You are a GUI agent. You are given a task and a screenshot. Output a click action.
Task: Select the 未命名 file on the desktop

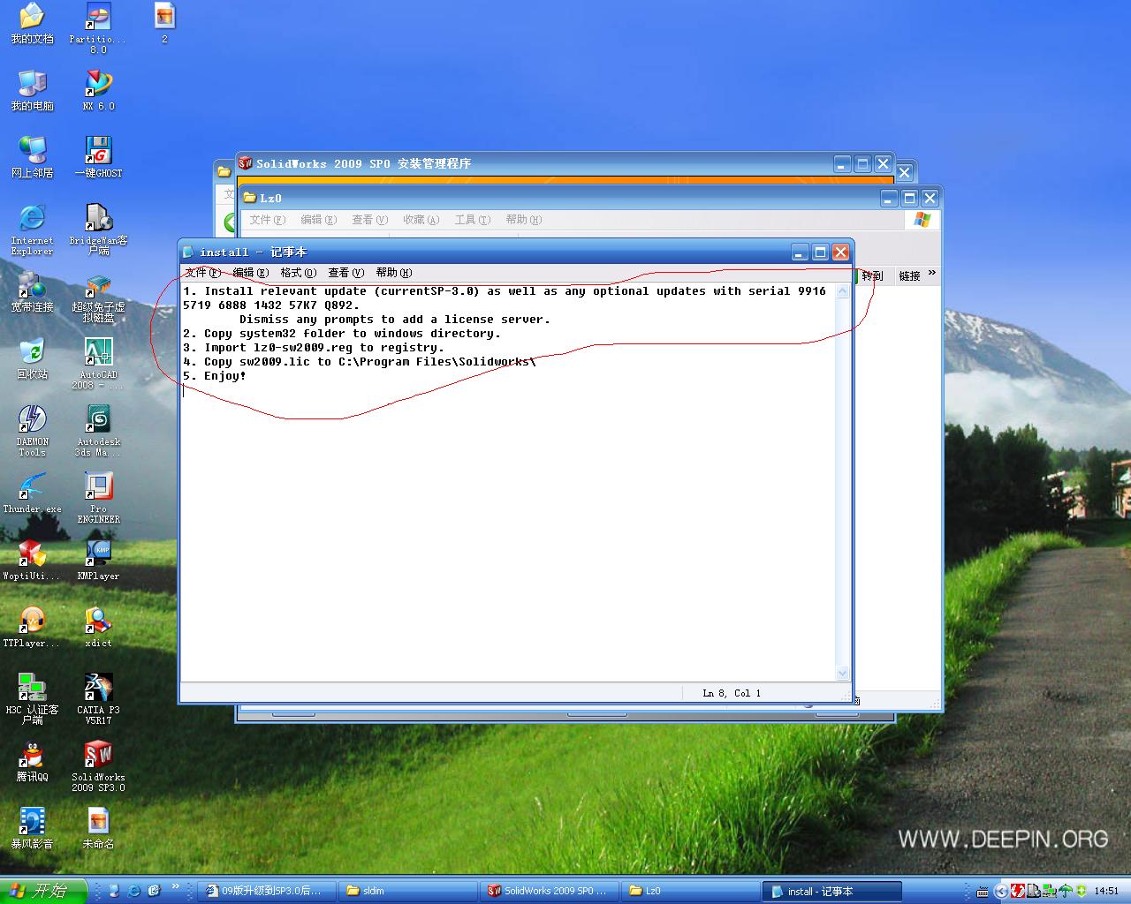[x=98, y=828]
